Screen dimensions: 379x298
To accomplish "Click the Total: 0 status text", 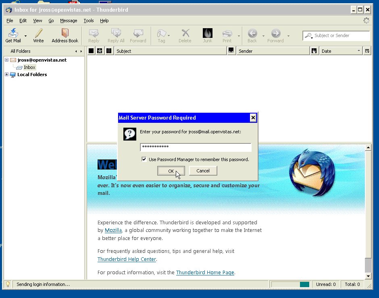I will coord(352,284).
